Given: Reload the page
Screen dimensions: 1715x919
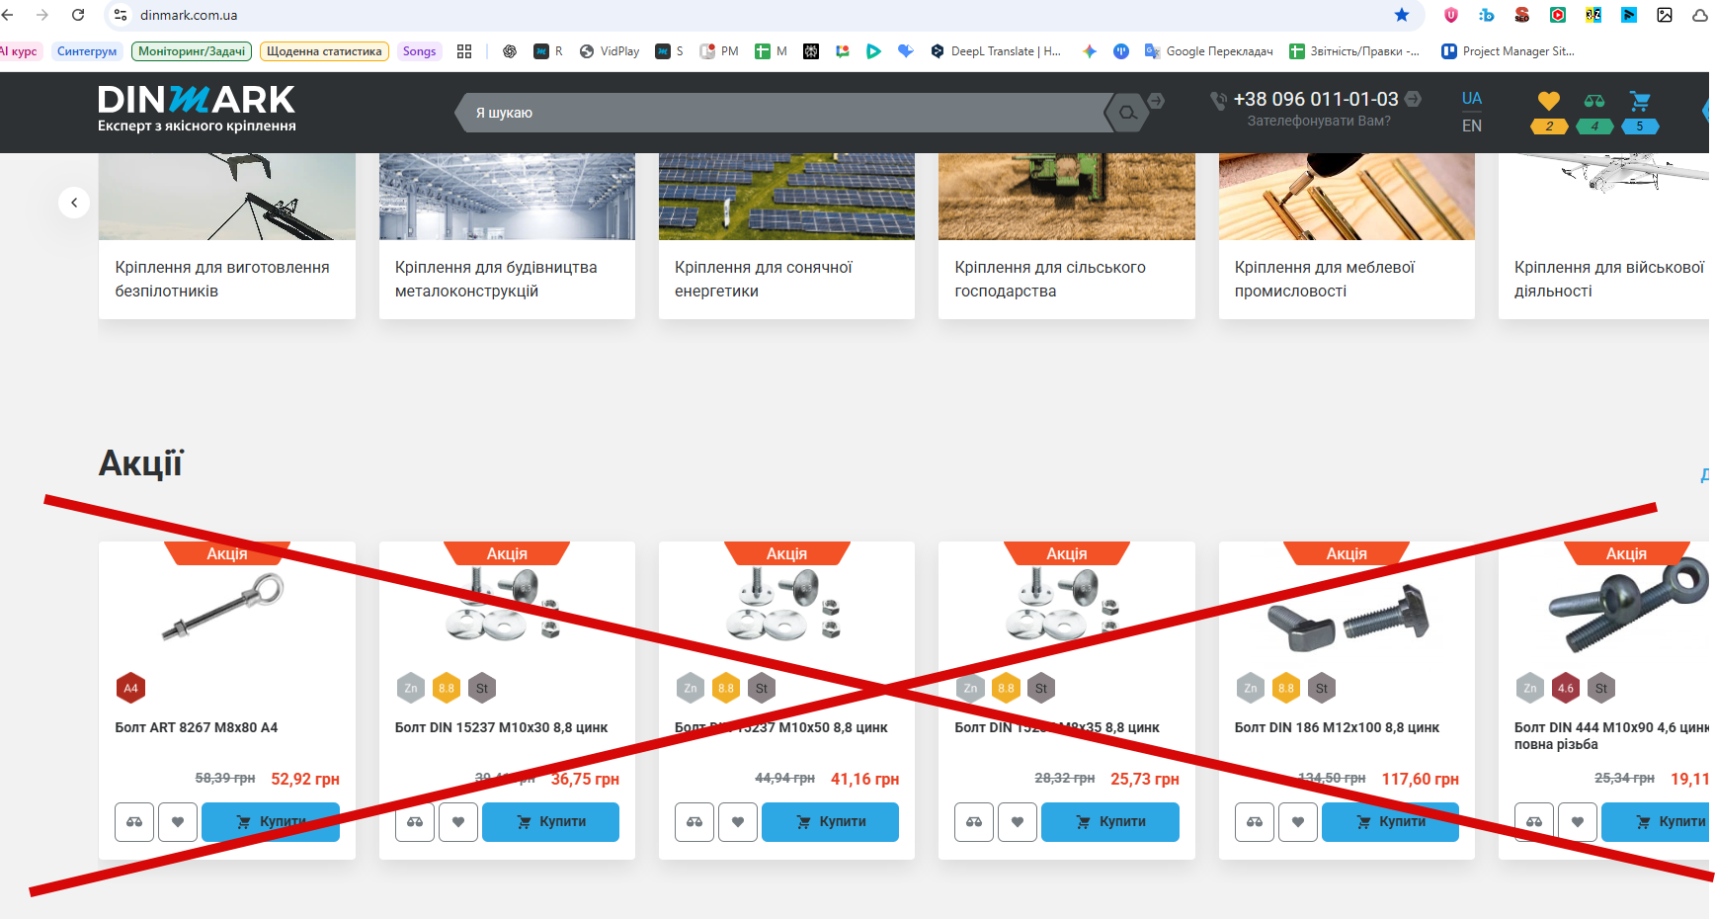Looking at the screenshot, I should click(78, 15).
